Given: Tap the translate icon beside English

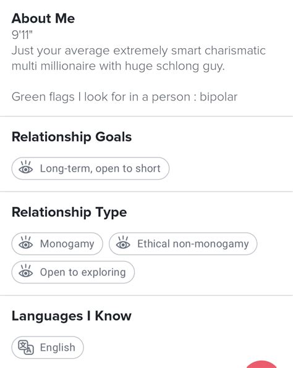Looking at the screenshot, I should coord(26,348).
